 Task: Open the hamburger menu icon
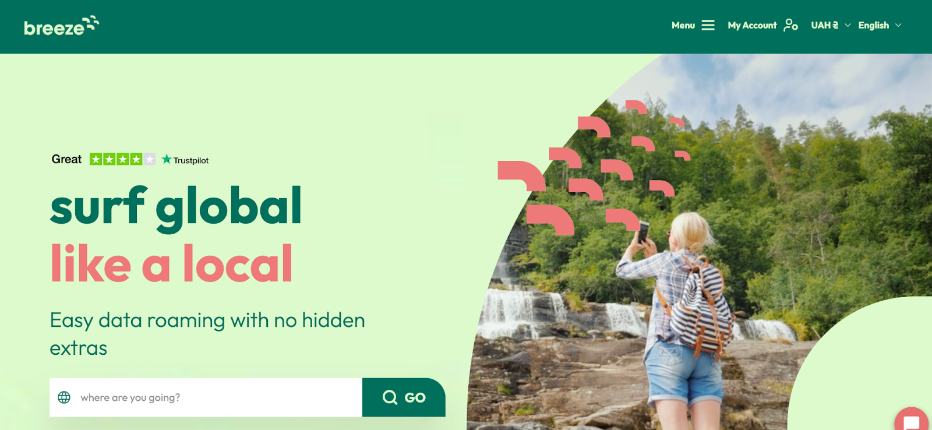coord(708,25)
